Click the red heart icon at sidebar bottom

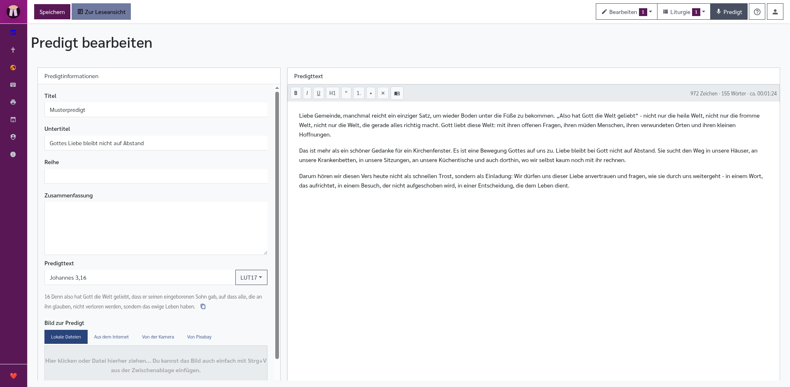[13, 375]
